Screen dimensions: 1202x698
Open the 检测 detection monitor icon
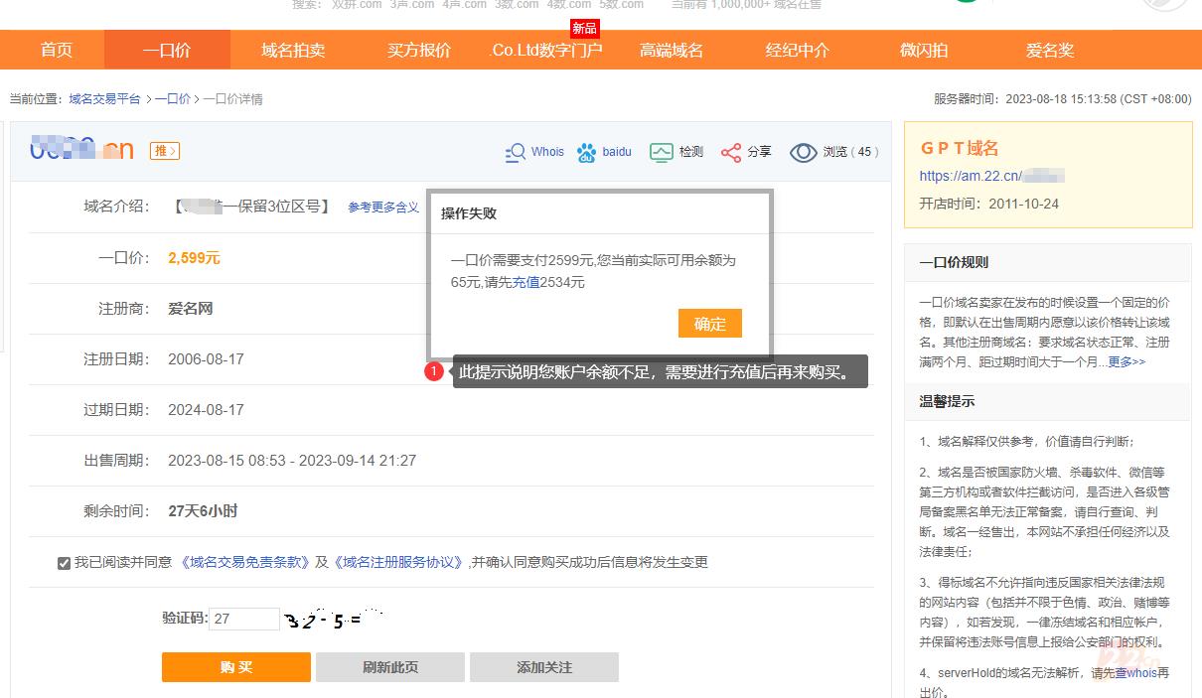click(661, 152)
